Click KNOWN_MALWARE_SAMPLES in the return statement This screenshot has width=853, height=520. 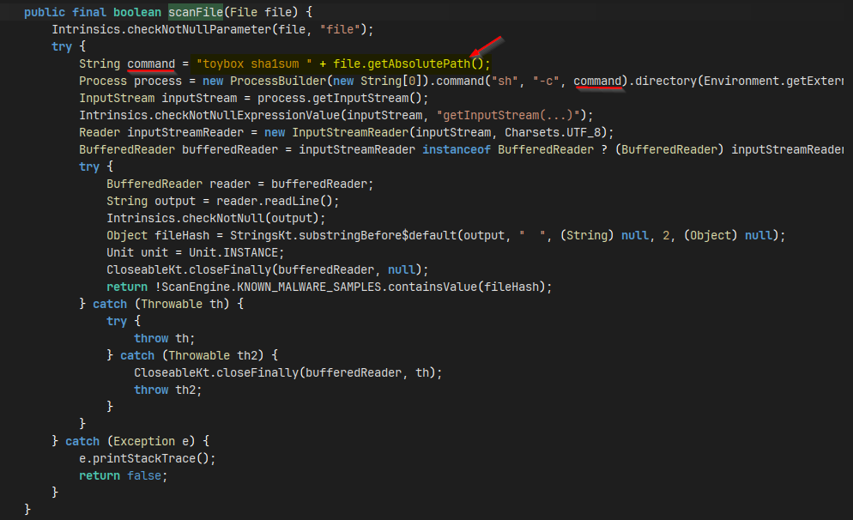click(309, 287)
